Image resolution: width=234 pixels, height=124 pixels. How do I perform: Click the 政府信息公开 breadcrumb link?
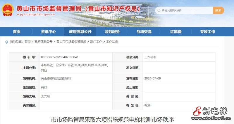pos(43,42)
